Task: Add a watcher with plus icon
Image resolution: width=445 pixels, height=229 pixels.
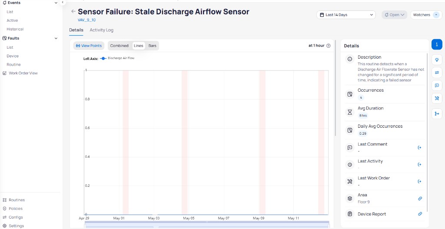Action: (436, 15)
